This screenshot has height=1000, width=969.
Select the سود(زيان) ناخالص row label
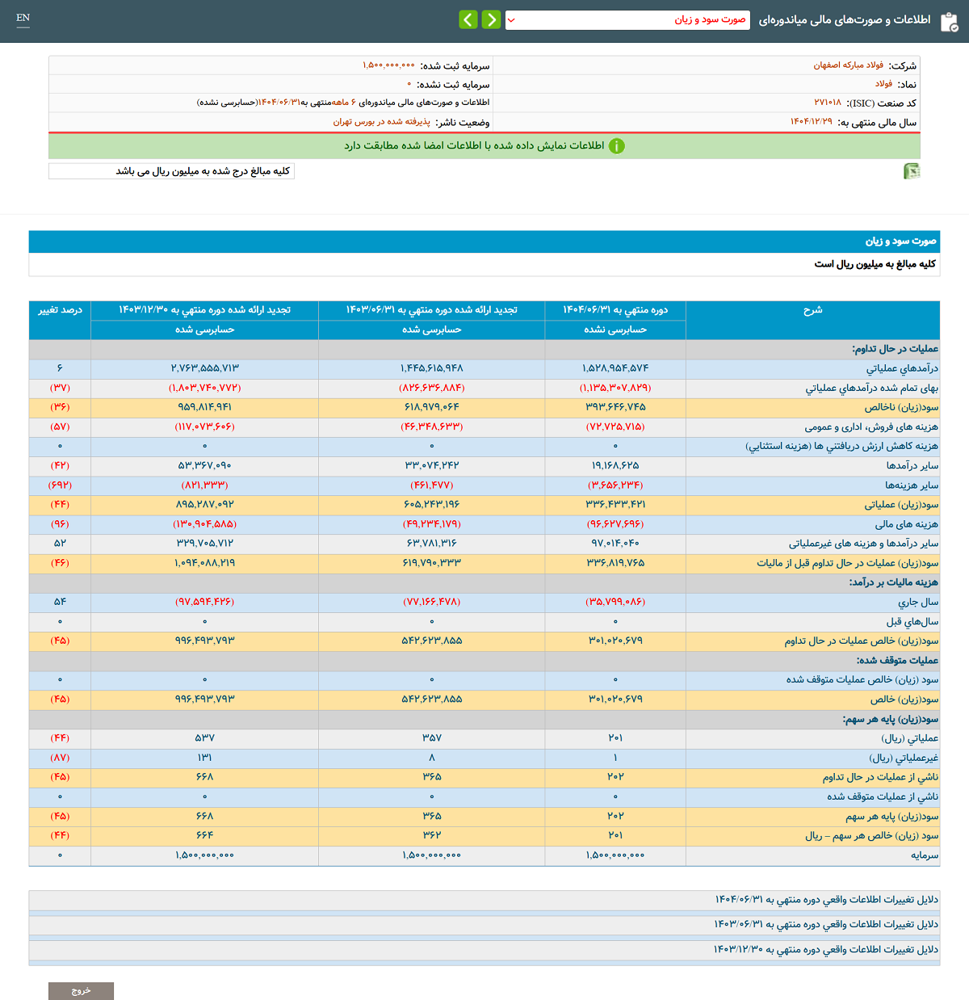tap(901, 407)
